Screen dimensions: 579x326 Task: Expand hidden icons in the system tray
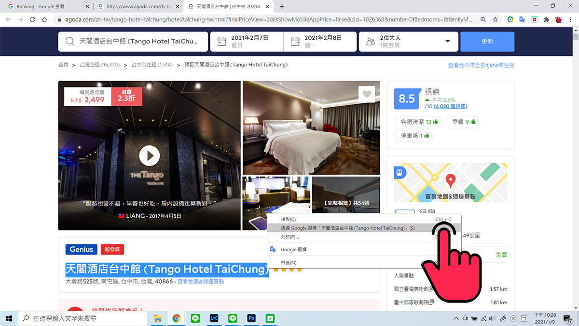455,318
